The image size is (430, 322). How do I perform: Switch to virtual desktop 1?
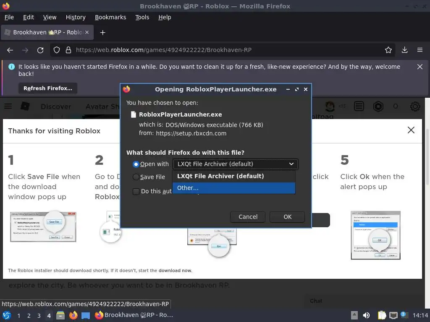coord(18,316)
